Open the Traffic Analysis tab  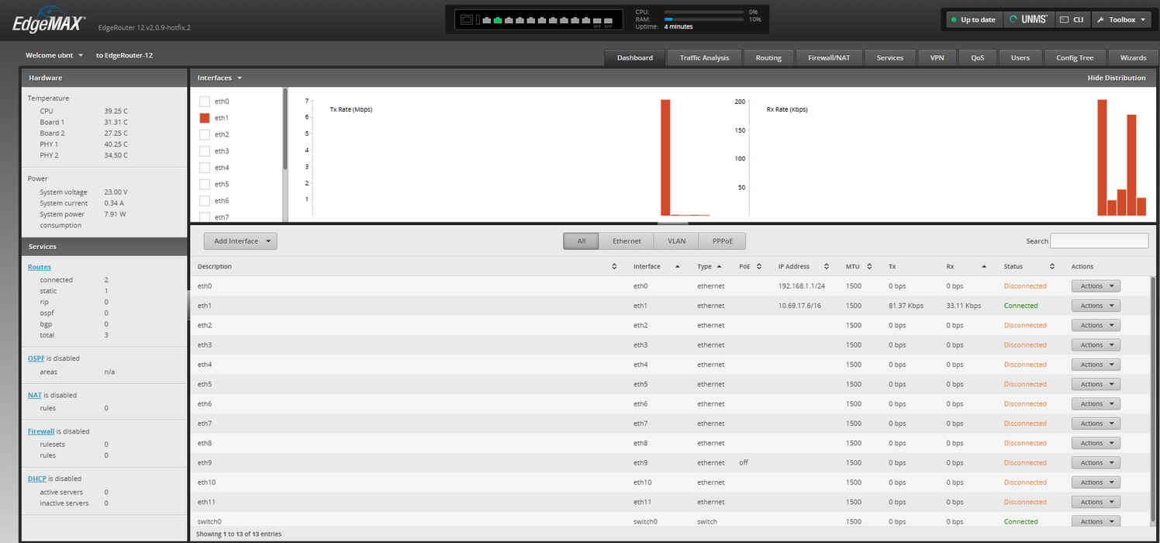pyautogui.click(x=704, y=58)
